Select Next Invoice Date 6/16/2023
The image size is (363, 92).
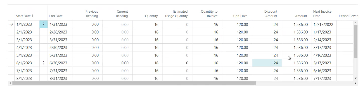[x=324, y=71]
